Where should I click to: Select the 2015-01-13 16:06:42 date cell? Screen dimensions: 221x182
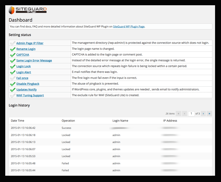tap(23, 128)
